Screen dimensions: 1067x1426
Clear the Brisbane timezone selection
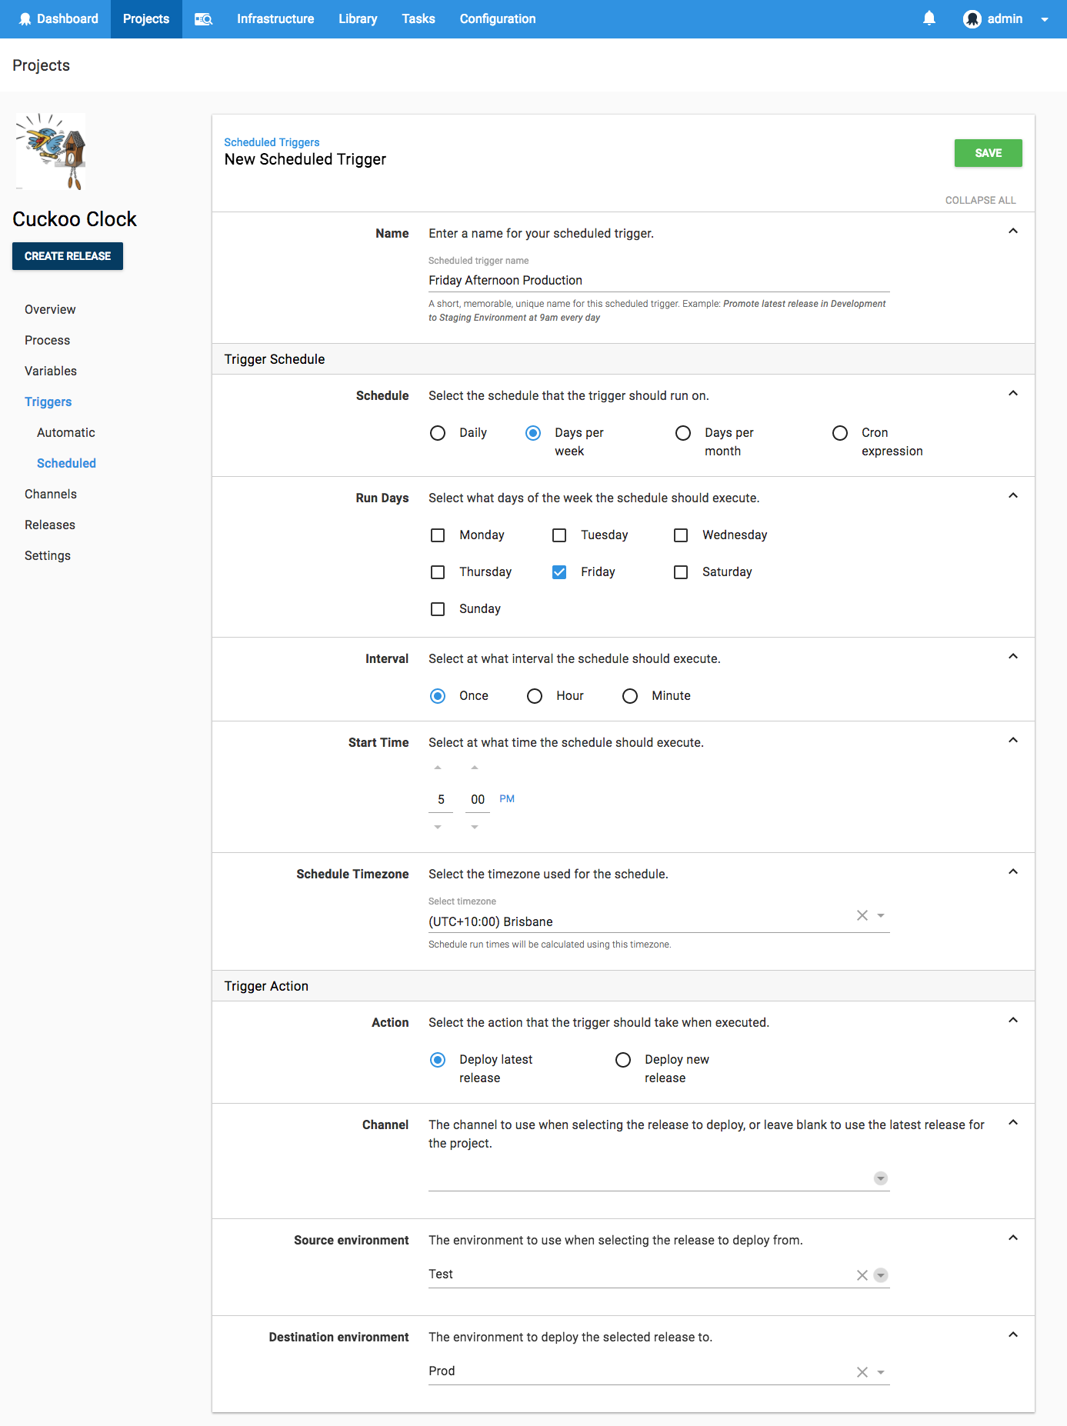862,915
